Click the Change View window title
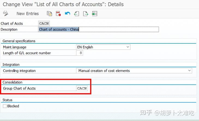Image resolution: width=199 pixels, height=121 pixels. 63,5
